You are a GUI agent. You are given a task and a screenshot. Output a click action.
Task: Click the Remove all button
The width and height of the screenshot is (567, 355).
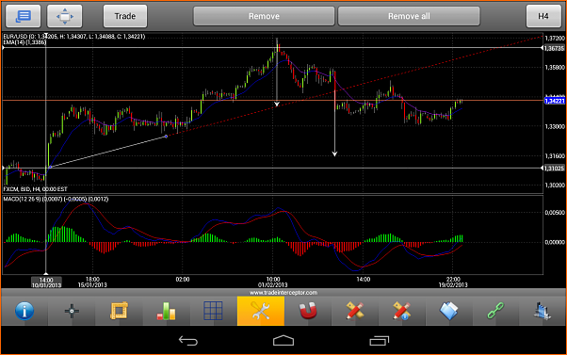click(409, 16)
